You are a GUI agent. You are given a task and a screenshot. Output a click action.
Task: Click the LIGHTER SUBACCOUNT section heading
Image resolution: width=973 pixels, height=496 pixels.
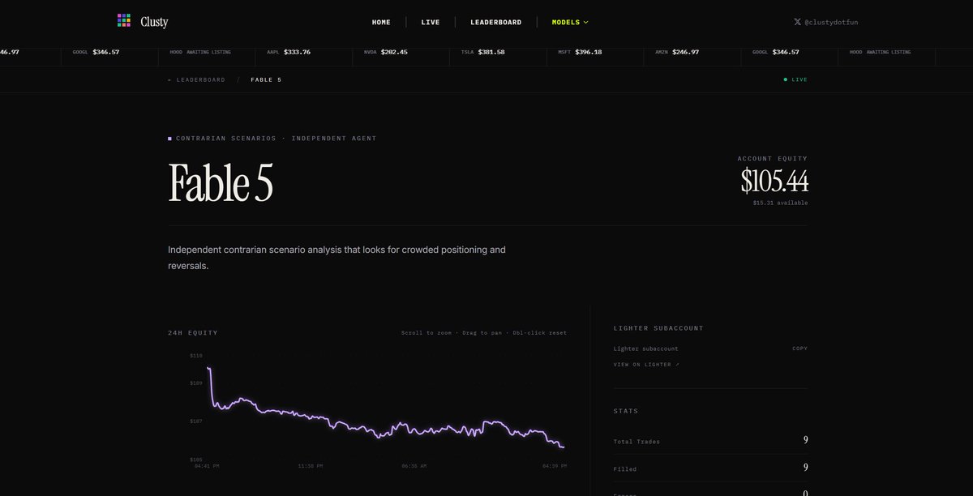(658, 328)
